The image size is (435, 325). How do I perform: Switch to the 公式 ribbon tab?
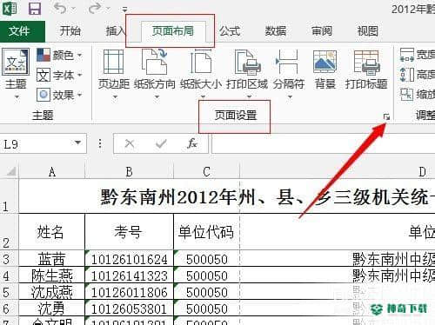230,31
